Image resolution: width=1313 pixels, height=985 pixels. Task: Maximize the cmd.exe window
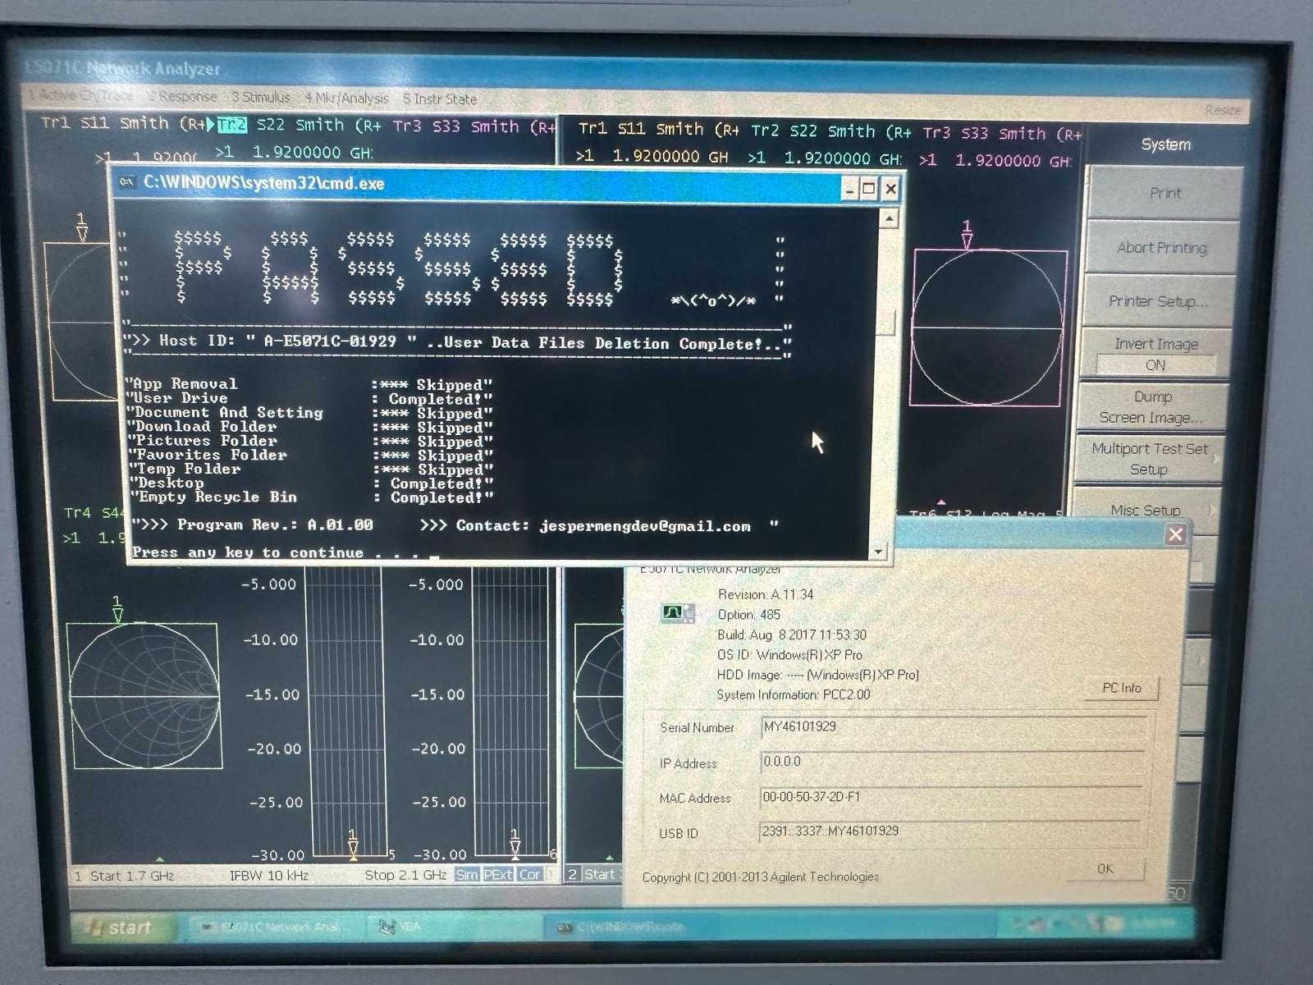pyautogui.click(x=869, y=189)
